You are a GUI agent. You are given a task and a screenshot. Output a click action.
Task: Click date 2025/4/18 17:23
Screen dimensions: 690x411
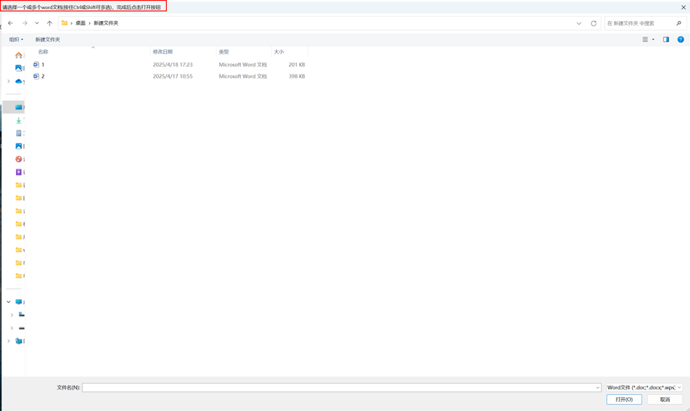172,65
